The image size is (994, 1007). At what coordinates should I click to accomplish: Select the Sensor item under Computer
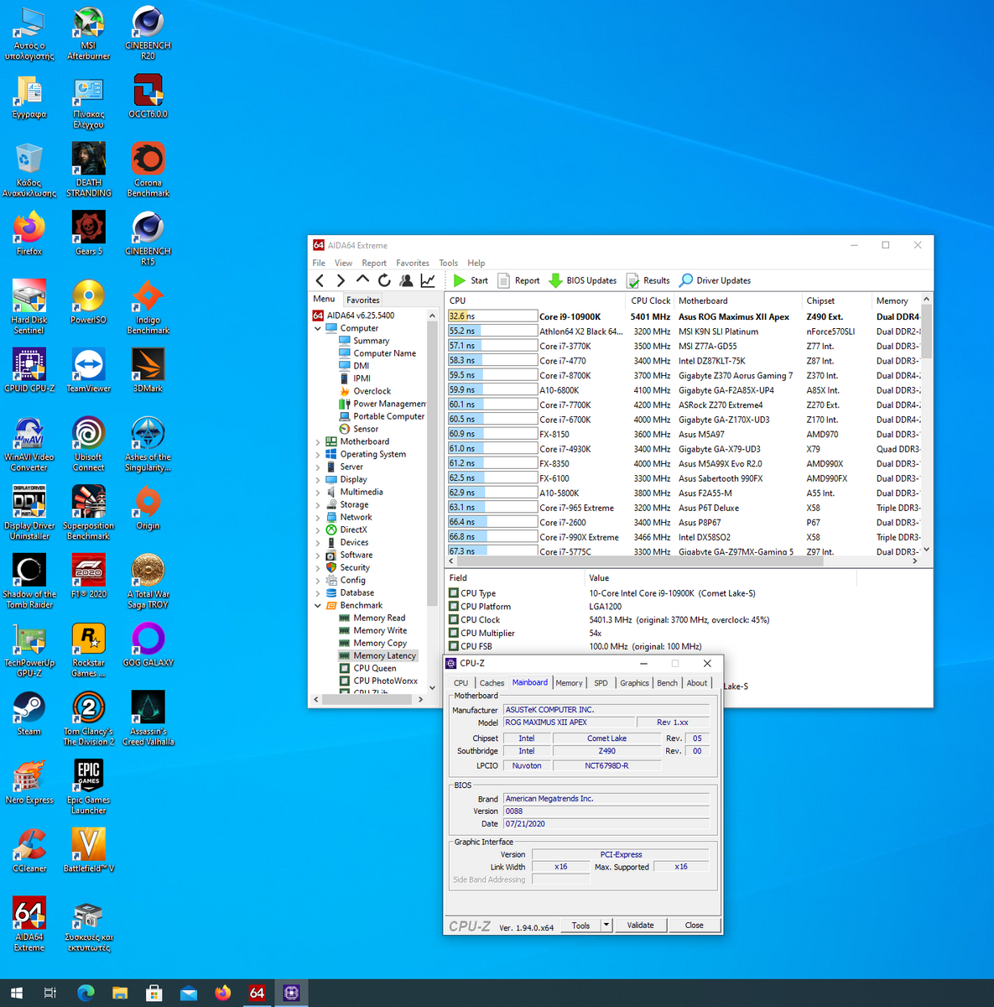(358, 429)
